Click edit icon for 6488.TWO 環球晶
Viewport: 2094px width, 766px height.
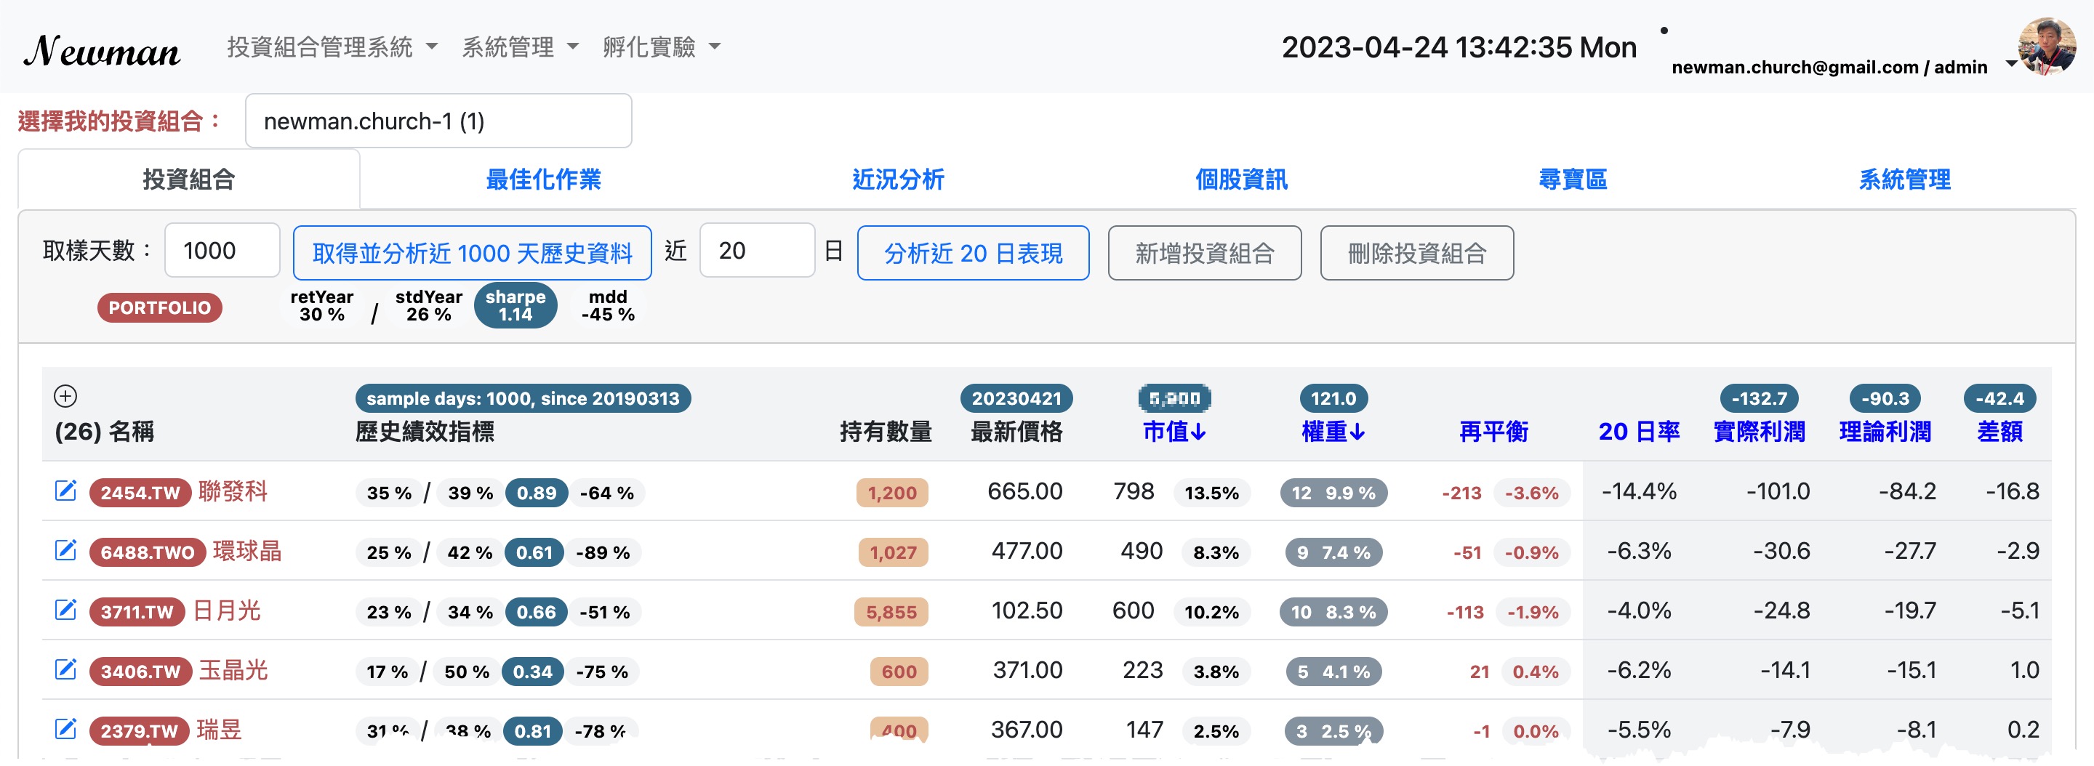coord(65,550)
